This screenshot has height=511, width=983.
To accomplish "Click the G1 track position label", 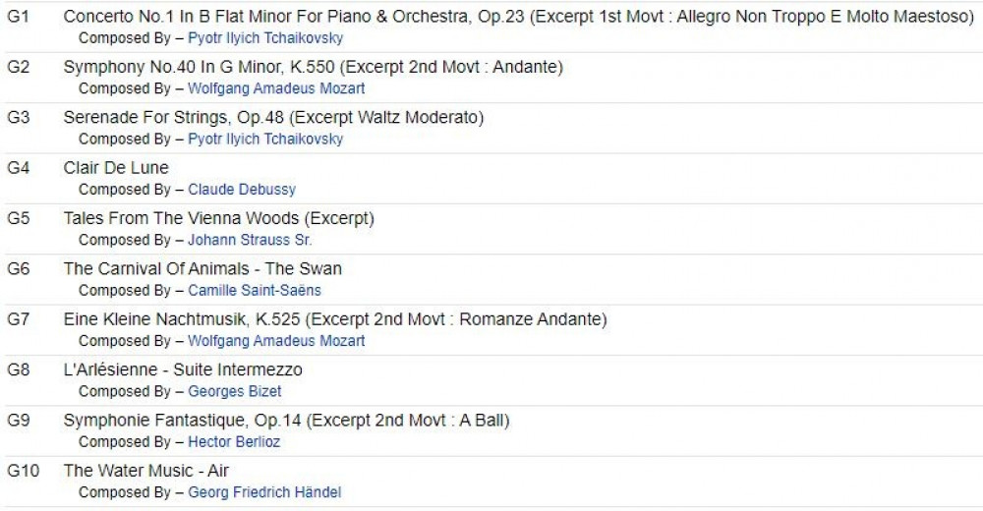I will click(x=19, y=17).
